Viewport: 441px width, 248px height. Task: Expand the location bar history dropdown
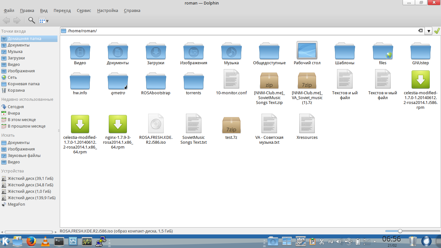428,31
